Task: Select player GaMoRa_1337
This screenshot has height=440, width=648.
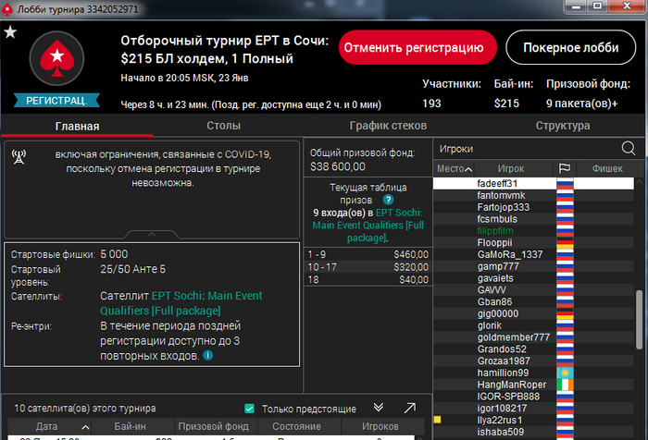Action: pyautogui.click(x=533, y=255)
